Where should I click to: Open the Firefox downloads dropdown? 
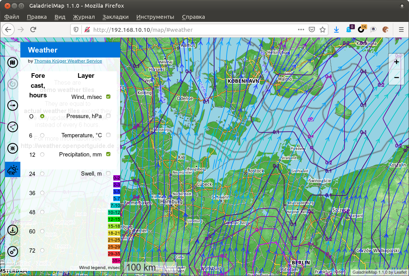tap(336, 30)
